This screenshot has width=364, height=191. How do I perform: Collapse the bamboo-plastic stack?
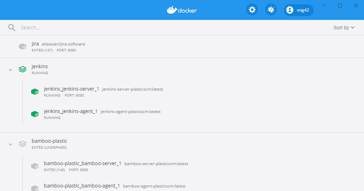tap(10, 144)
